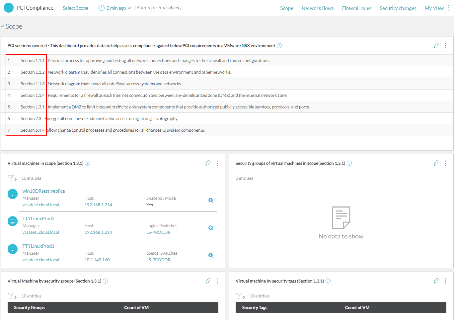Pin the PCI sections covered widget
454x320 pixels.
tap(436, 45)
